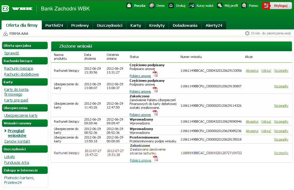Open Rachunki bieżące sidebar link
The image size is (294, 190).
coord(19,69)
